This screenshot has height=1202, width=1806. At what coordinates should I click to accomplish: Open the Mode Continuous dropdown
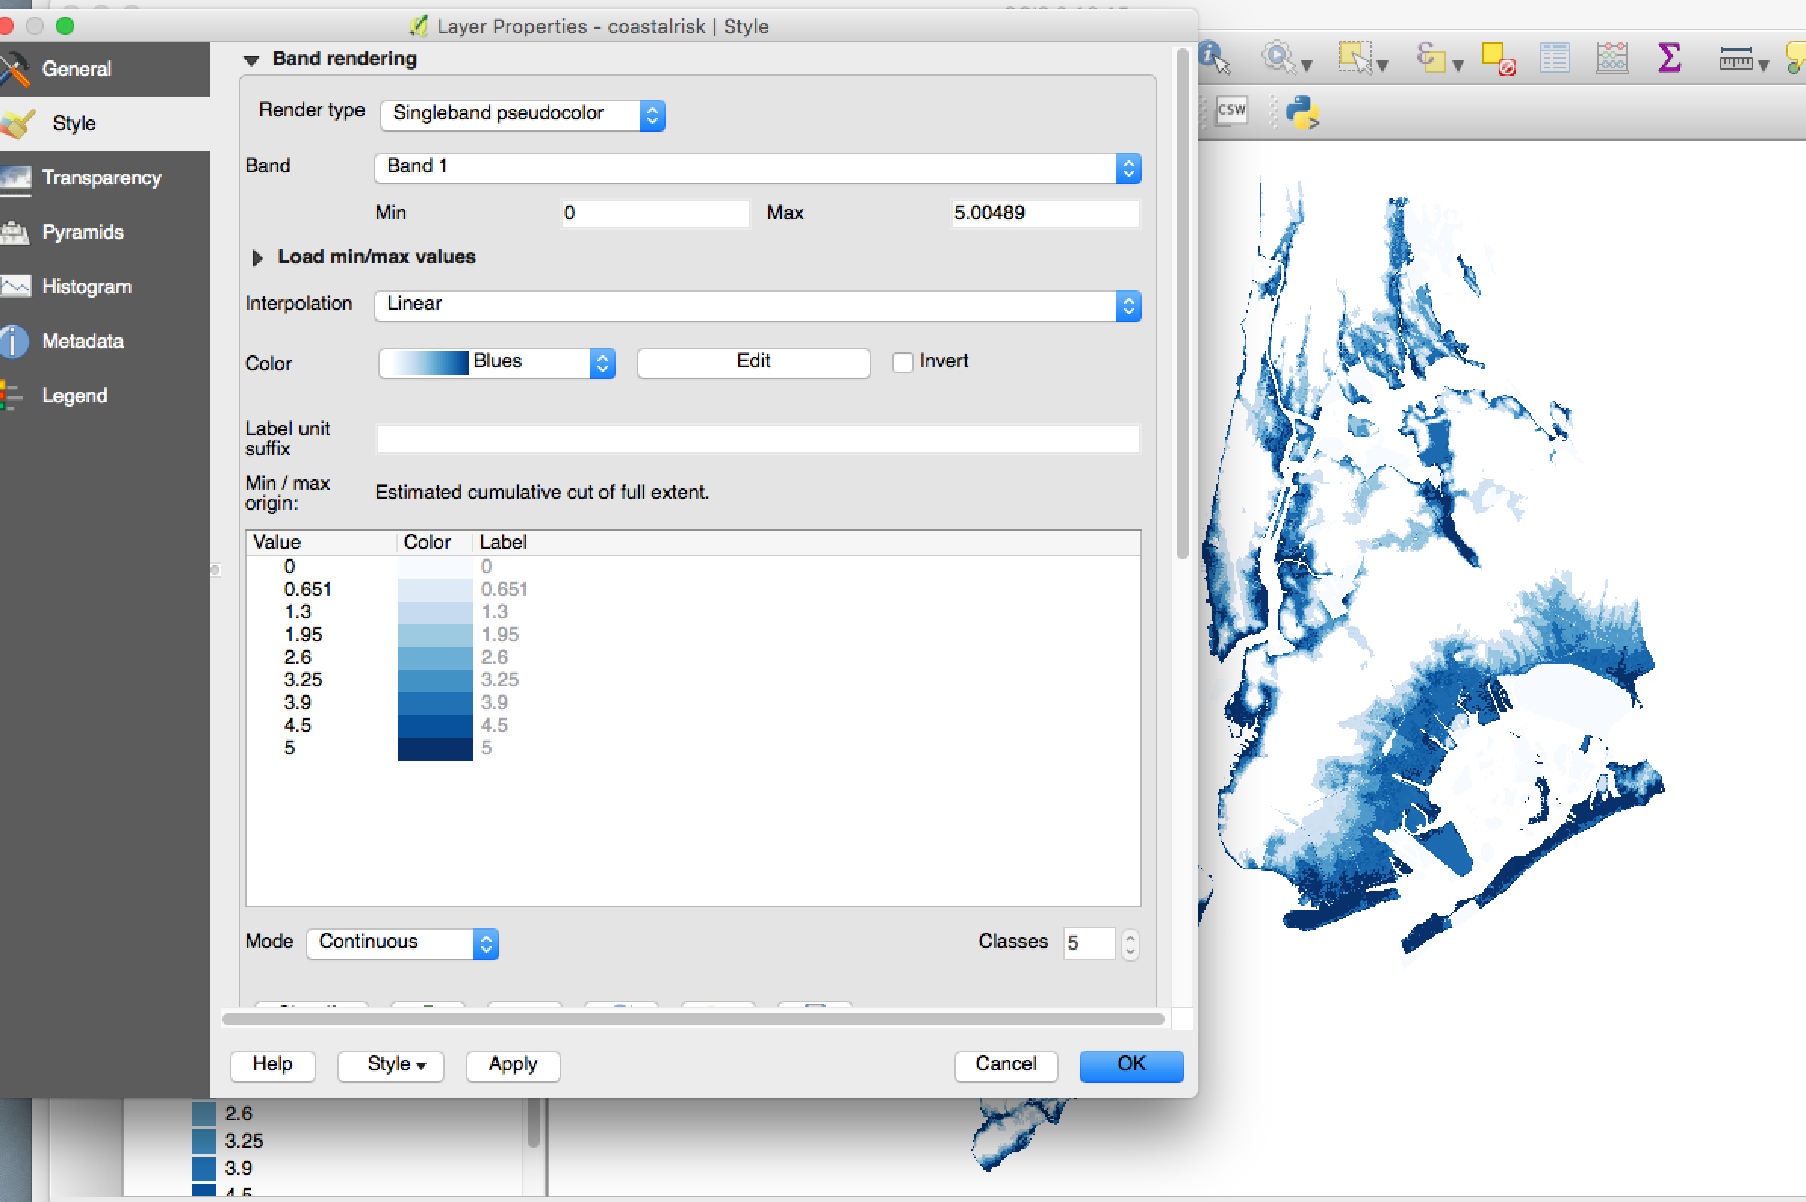pos(402,943)
